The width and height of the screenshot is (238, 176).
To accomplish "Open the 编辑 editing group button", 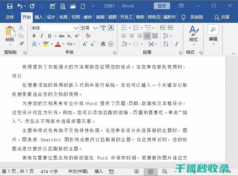I will click(x=213, y=35).
